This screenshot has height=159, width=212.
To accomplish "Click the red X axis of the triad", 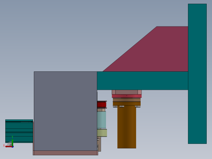I will (9, 147).
